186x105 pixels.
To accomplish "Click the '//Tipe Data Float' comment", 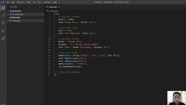I will [68, 28].
